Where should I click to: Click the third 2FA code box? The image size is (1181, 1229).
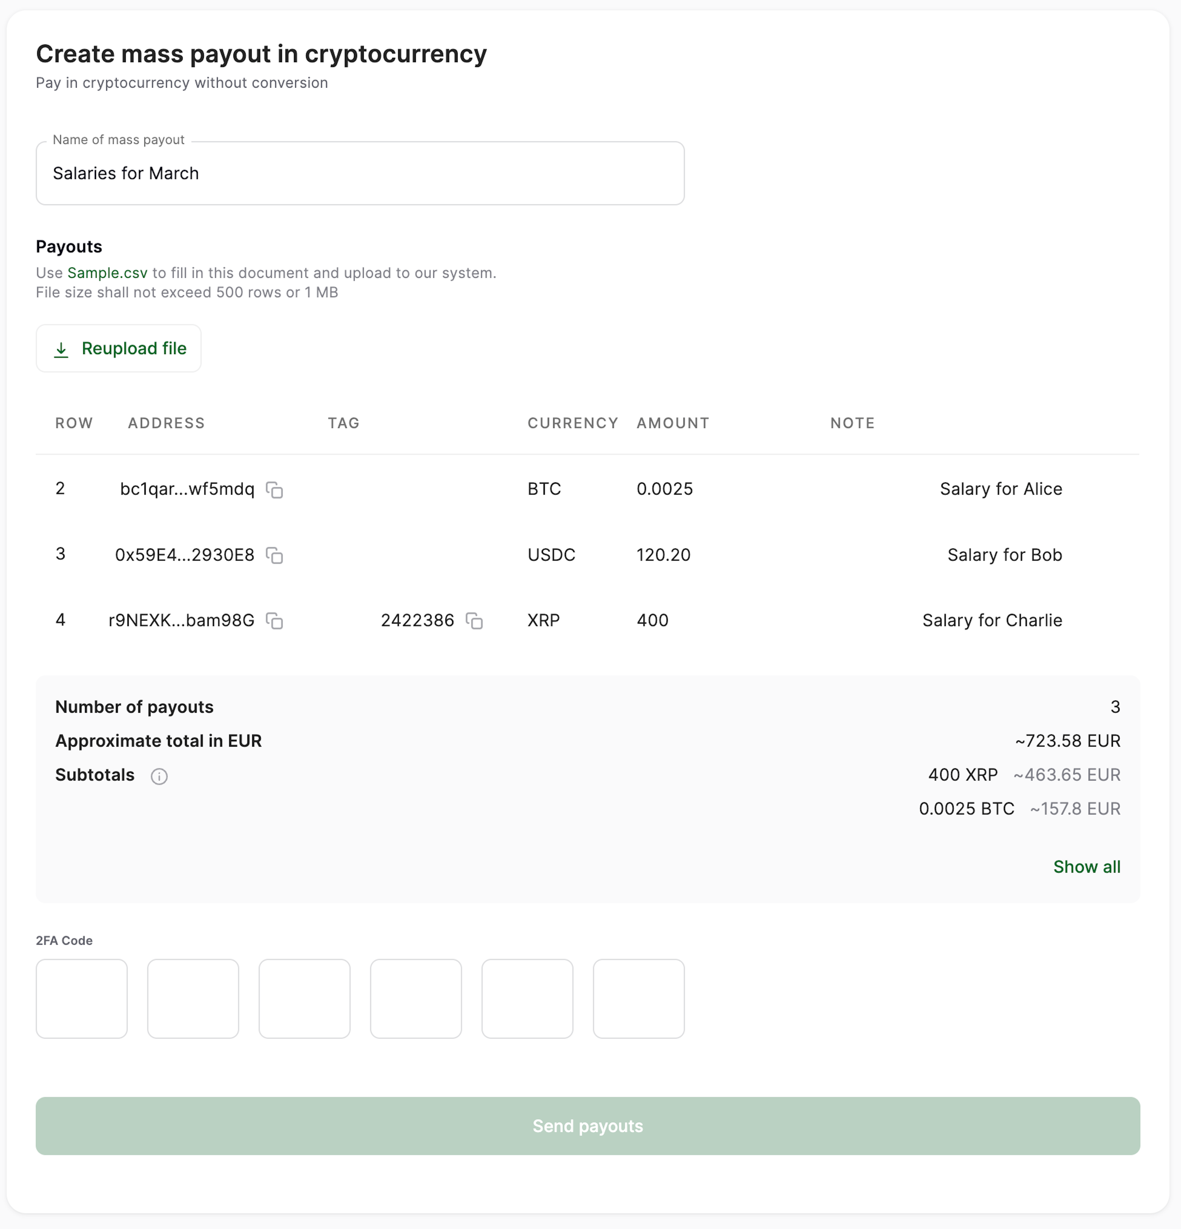coord(305,998)
